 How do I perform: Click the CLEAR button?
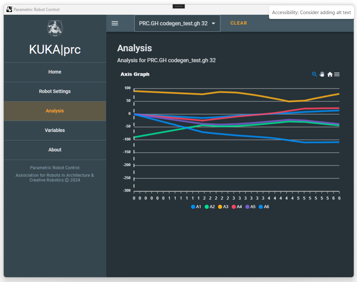pyautogui.click(x=239, y=23)
